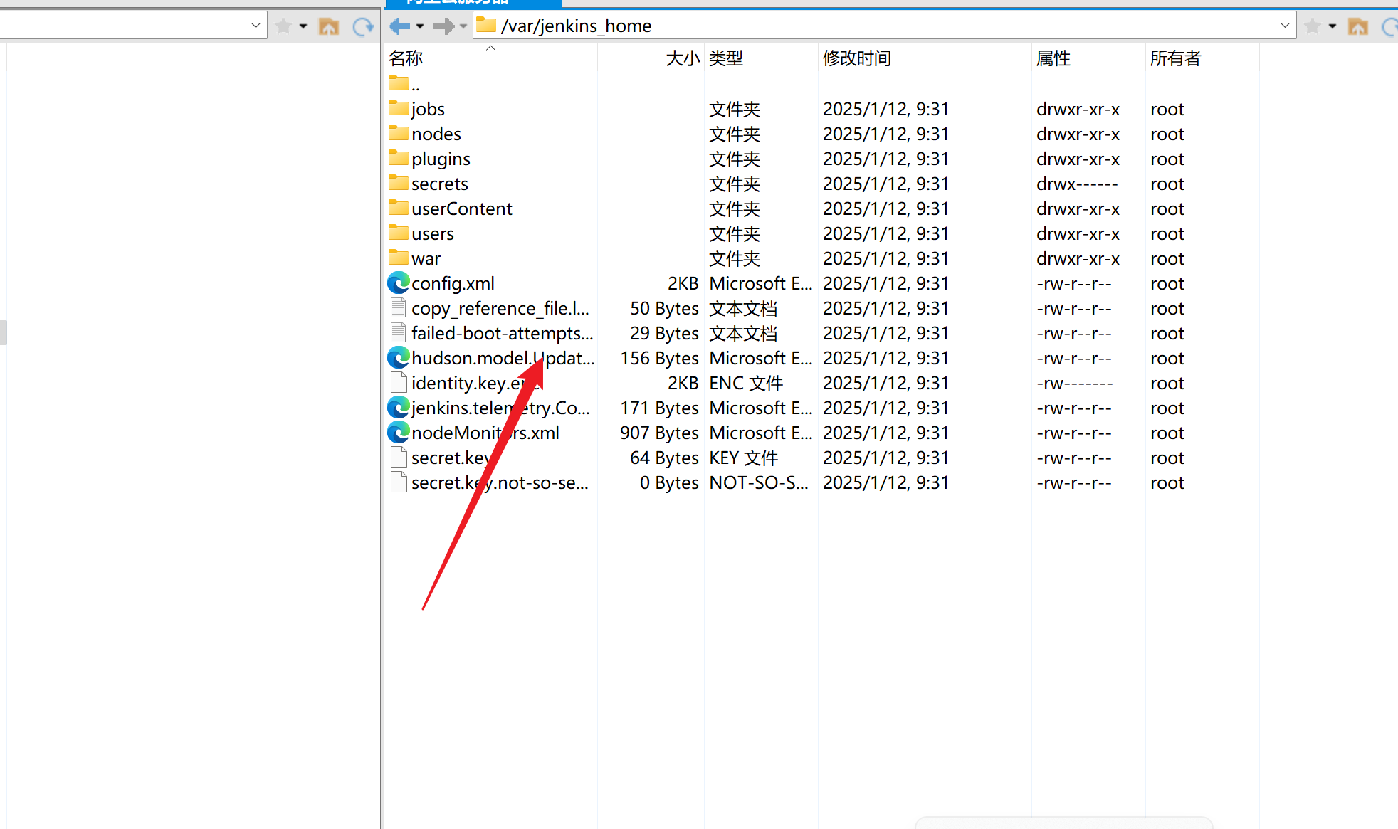Click the 'KEY 文件' type cell
The height and width of the screenshot is (829, 1398).
coord(744,458)
